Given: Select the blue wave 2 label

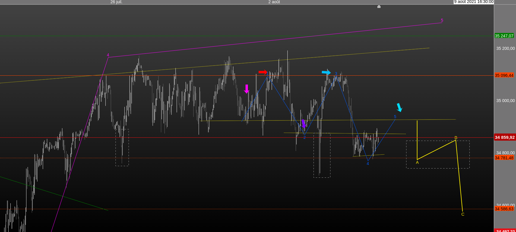Looking at the screenshot, I should (305, 137).
